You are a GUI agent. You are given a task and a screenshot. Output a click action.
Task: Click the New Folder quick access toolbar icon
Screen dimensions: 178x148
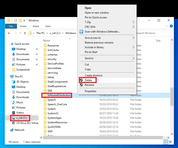(x=20, y=20)
